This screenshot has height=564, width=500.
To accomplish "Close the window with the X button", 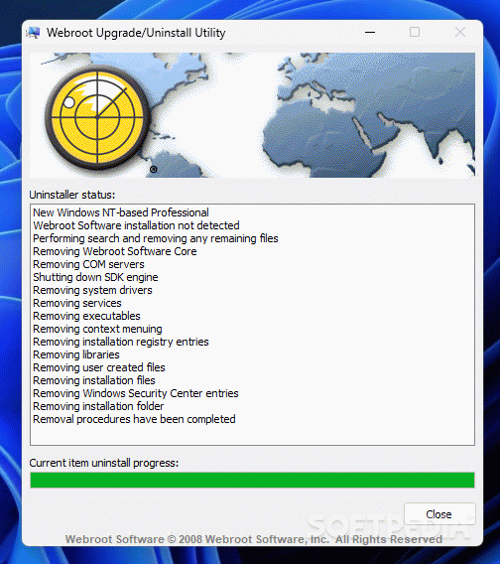I will [460, 32].
